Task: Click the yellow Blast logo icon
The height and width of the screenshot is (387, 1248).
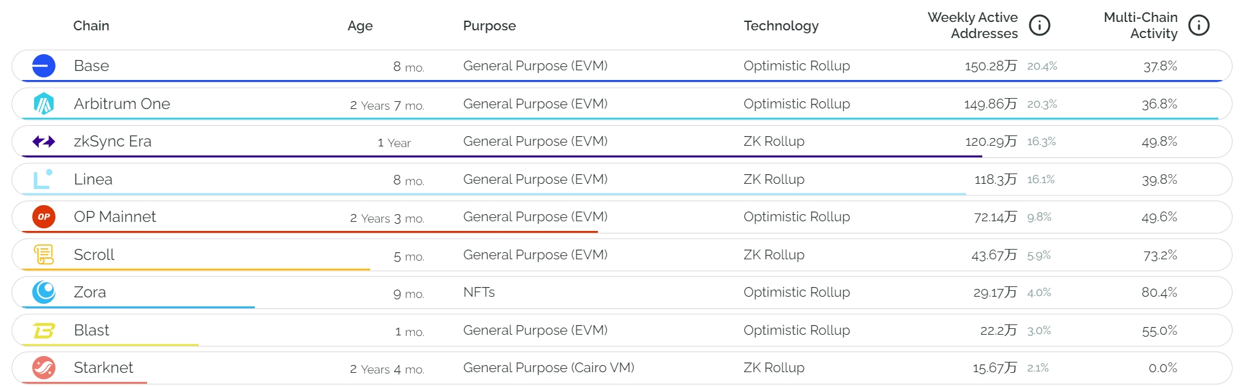Action: pyautogui.click(x=44, y=330)
